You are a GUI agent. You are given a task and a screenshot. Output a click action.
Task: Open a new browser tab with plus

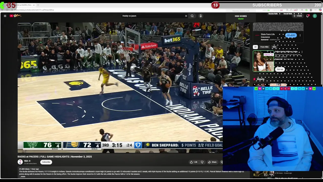click(x=38, y=5)
